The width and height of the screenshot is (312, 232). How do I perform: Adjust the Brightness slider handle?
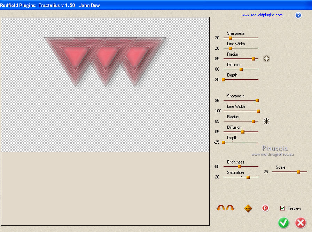click(x=239, y=167)
